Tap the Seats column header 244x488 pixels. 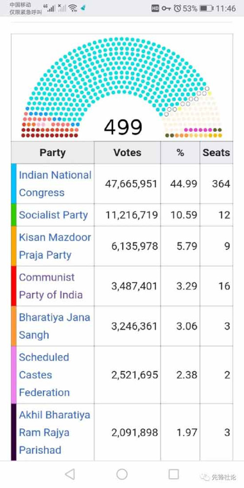[x=216, y=152]
